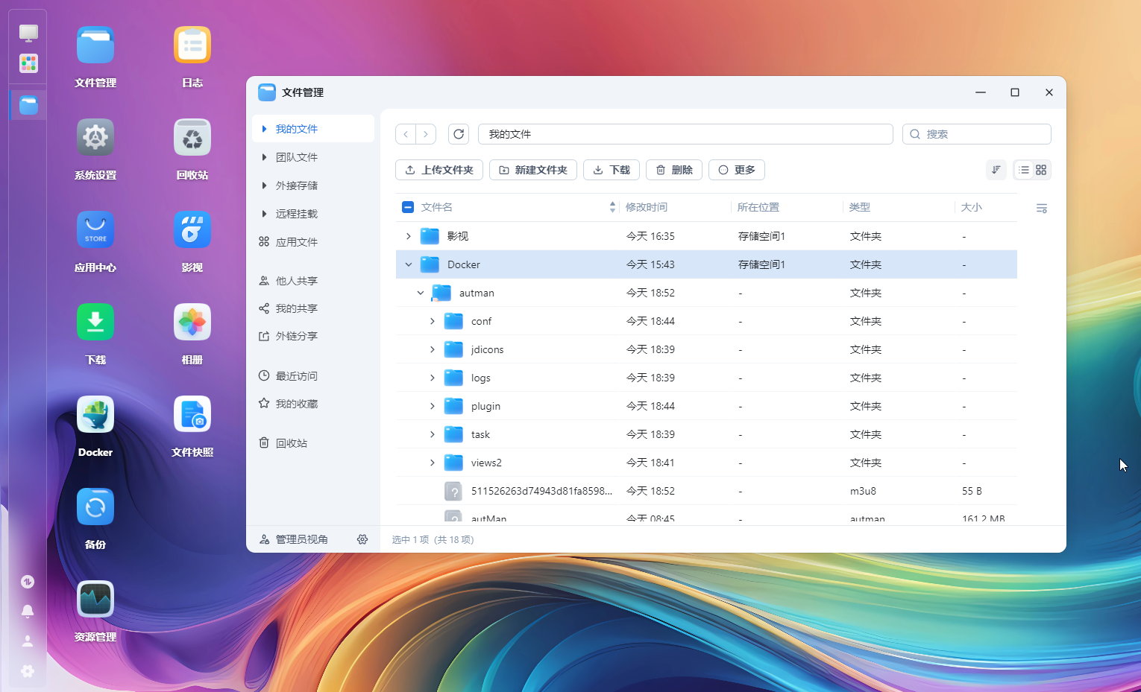Open the sort order icon in toolbar

tap(996, 170)
